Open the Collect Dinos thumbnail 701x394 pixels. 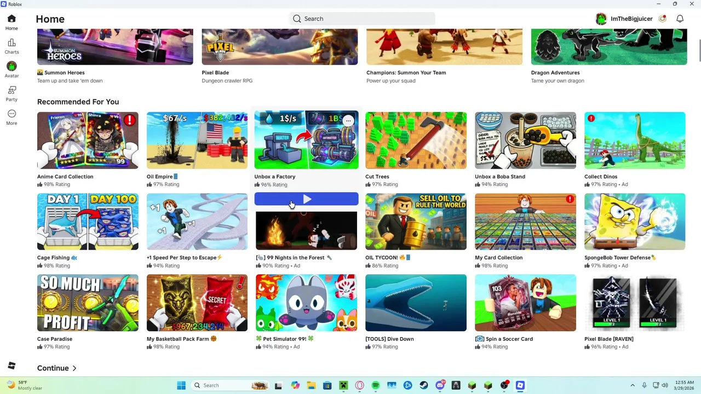[x=635, y=141]
